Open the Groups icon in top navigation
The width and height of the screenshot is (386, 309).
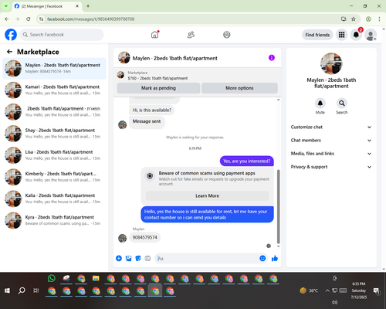coord(227,35)
